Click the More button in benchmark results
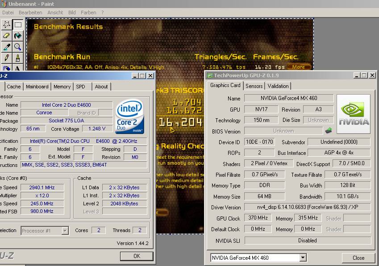379x266 pixels. (299, 67)
